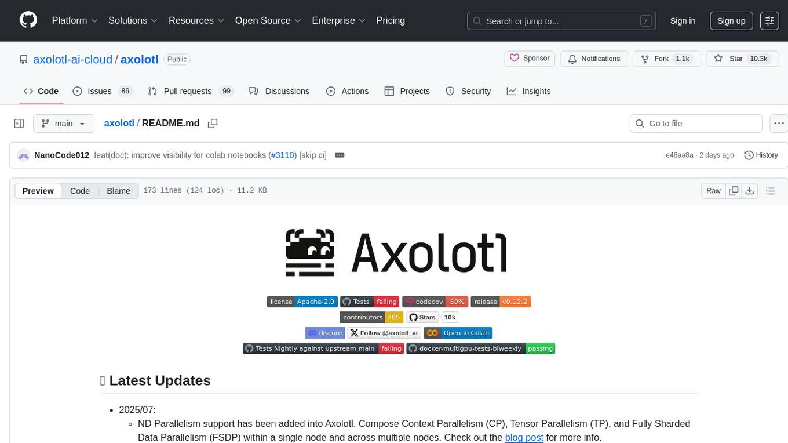
Task: Open appearance settings icon in header
Action: (769, 21)
